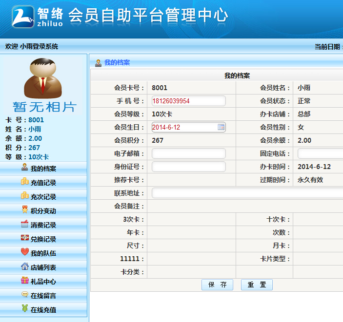Click the 会员卡号 value 8001 in form
Viewport: 343px width, 322px height.
160,88
